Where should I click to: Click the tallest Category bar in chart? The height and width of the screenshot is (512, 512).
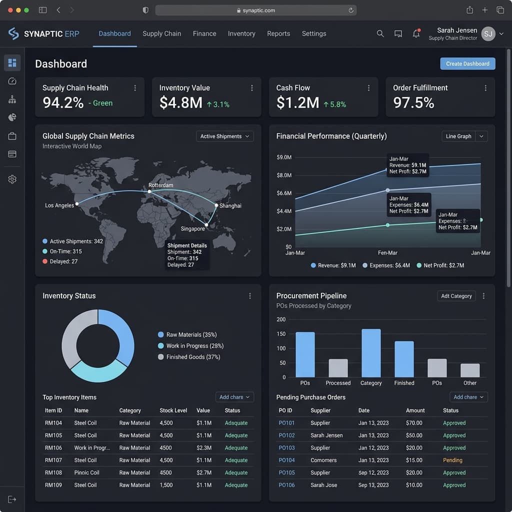(371, 353)
